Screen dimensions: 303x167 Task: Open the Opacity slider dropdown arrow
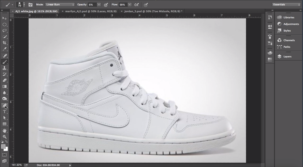click(99, 5)
